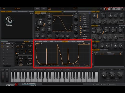Select the EDITOR tab in modulation panel
125x93 pixels.
click(x=37, y=41)
